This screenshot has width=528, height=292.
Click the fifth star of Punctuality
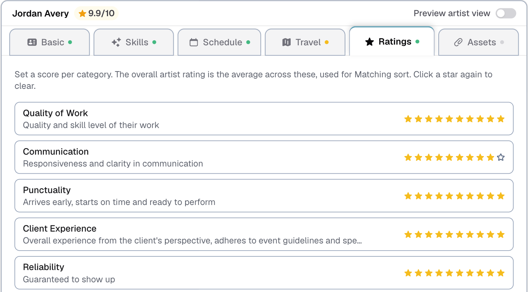[x=449, y=196]
